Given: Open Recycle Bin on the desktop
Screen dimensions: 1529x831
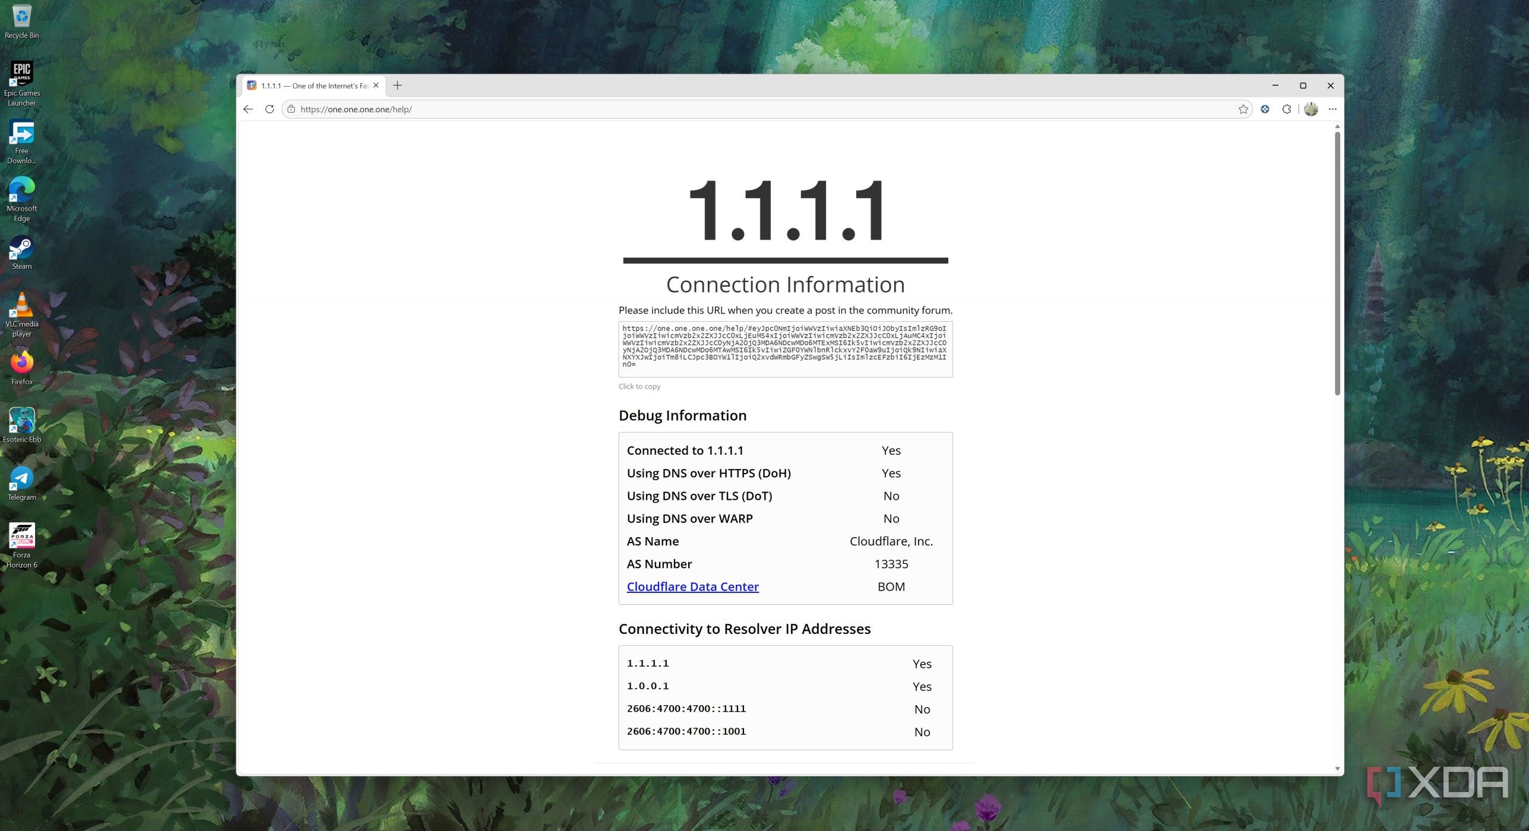Looking at the screenshot, I should (x=22, y=23).
